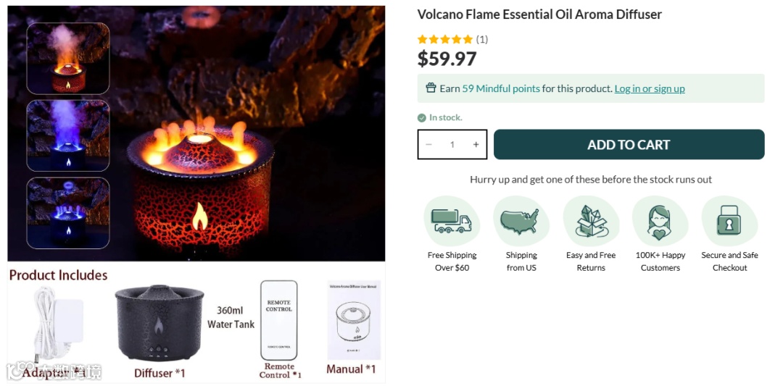Click the quantity number field
Image resolution: width=783 pixels, height=386 pixels.
click(x=452, y=145)
